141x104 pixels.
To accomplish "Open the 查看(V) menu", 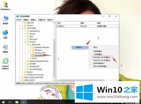I will tap(34, 20).
